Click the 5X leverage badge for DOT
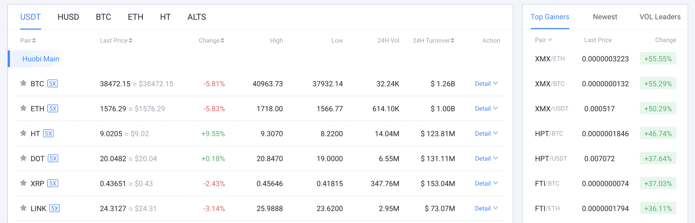 click(x=53, y=159)
